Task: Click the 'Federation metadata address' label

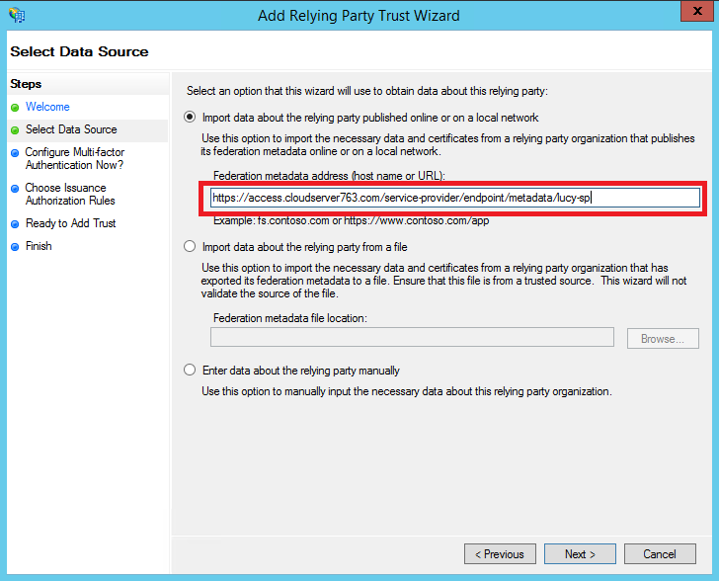Action: 329,176
